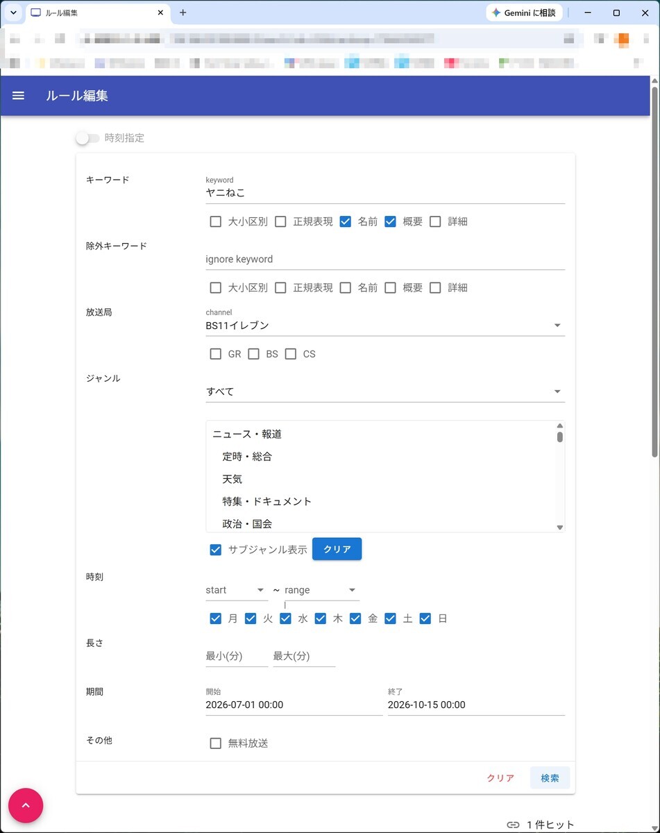
Task: Open the start time dropdown
Action: click(237, 590)
